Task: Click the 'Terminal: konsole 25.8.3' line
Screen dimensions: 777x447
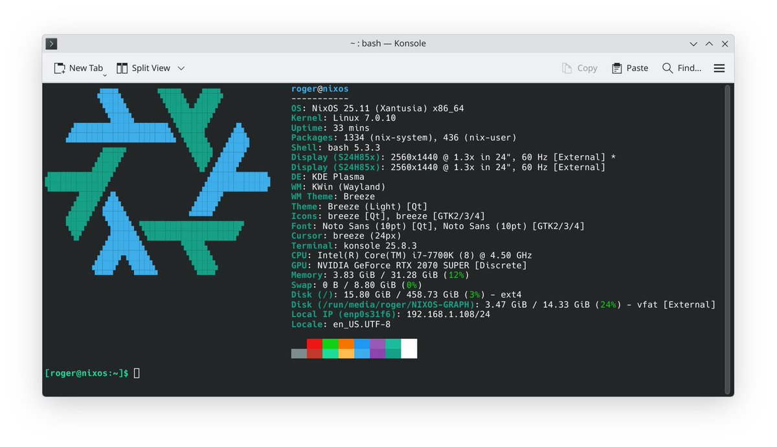Action: pos(354,246)
